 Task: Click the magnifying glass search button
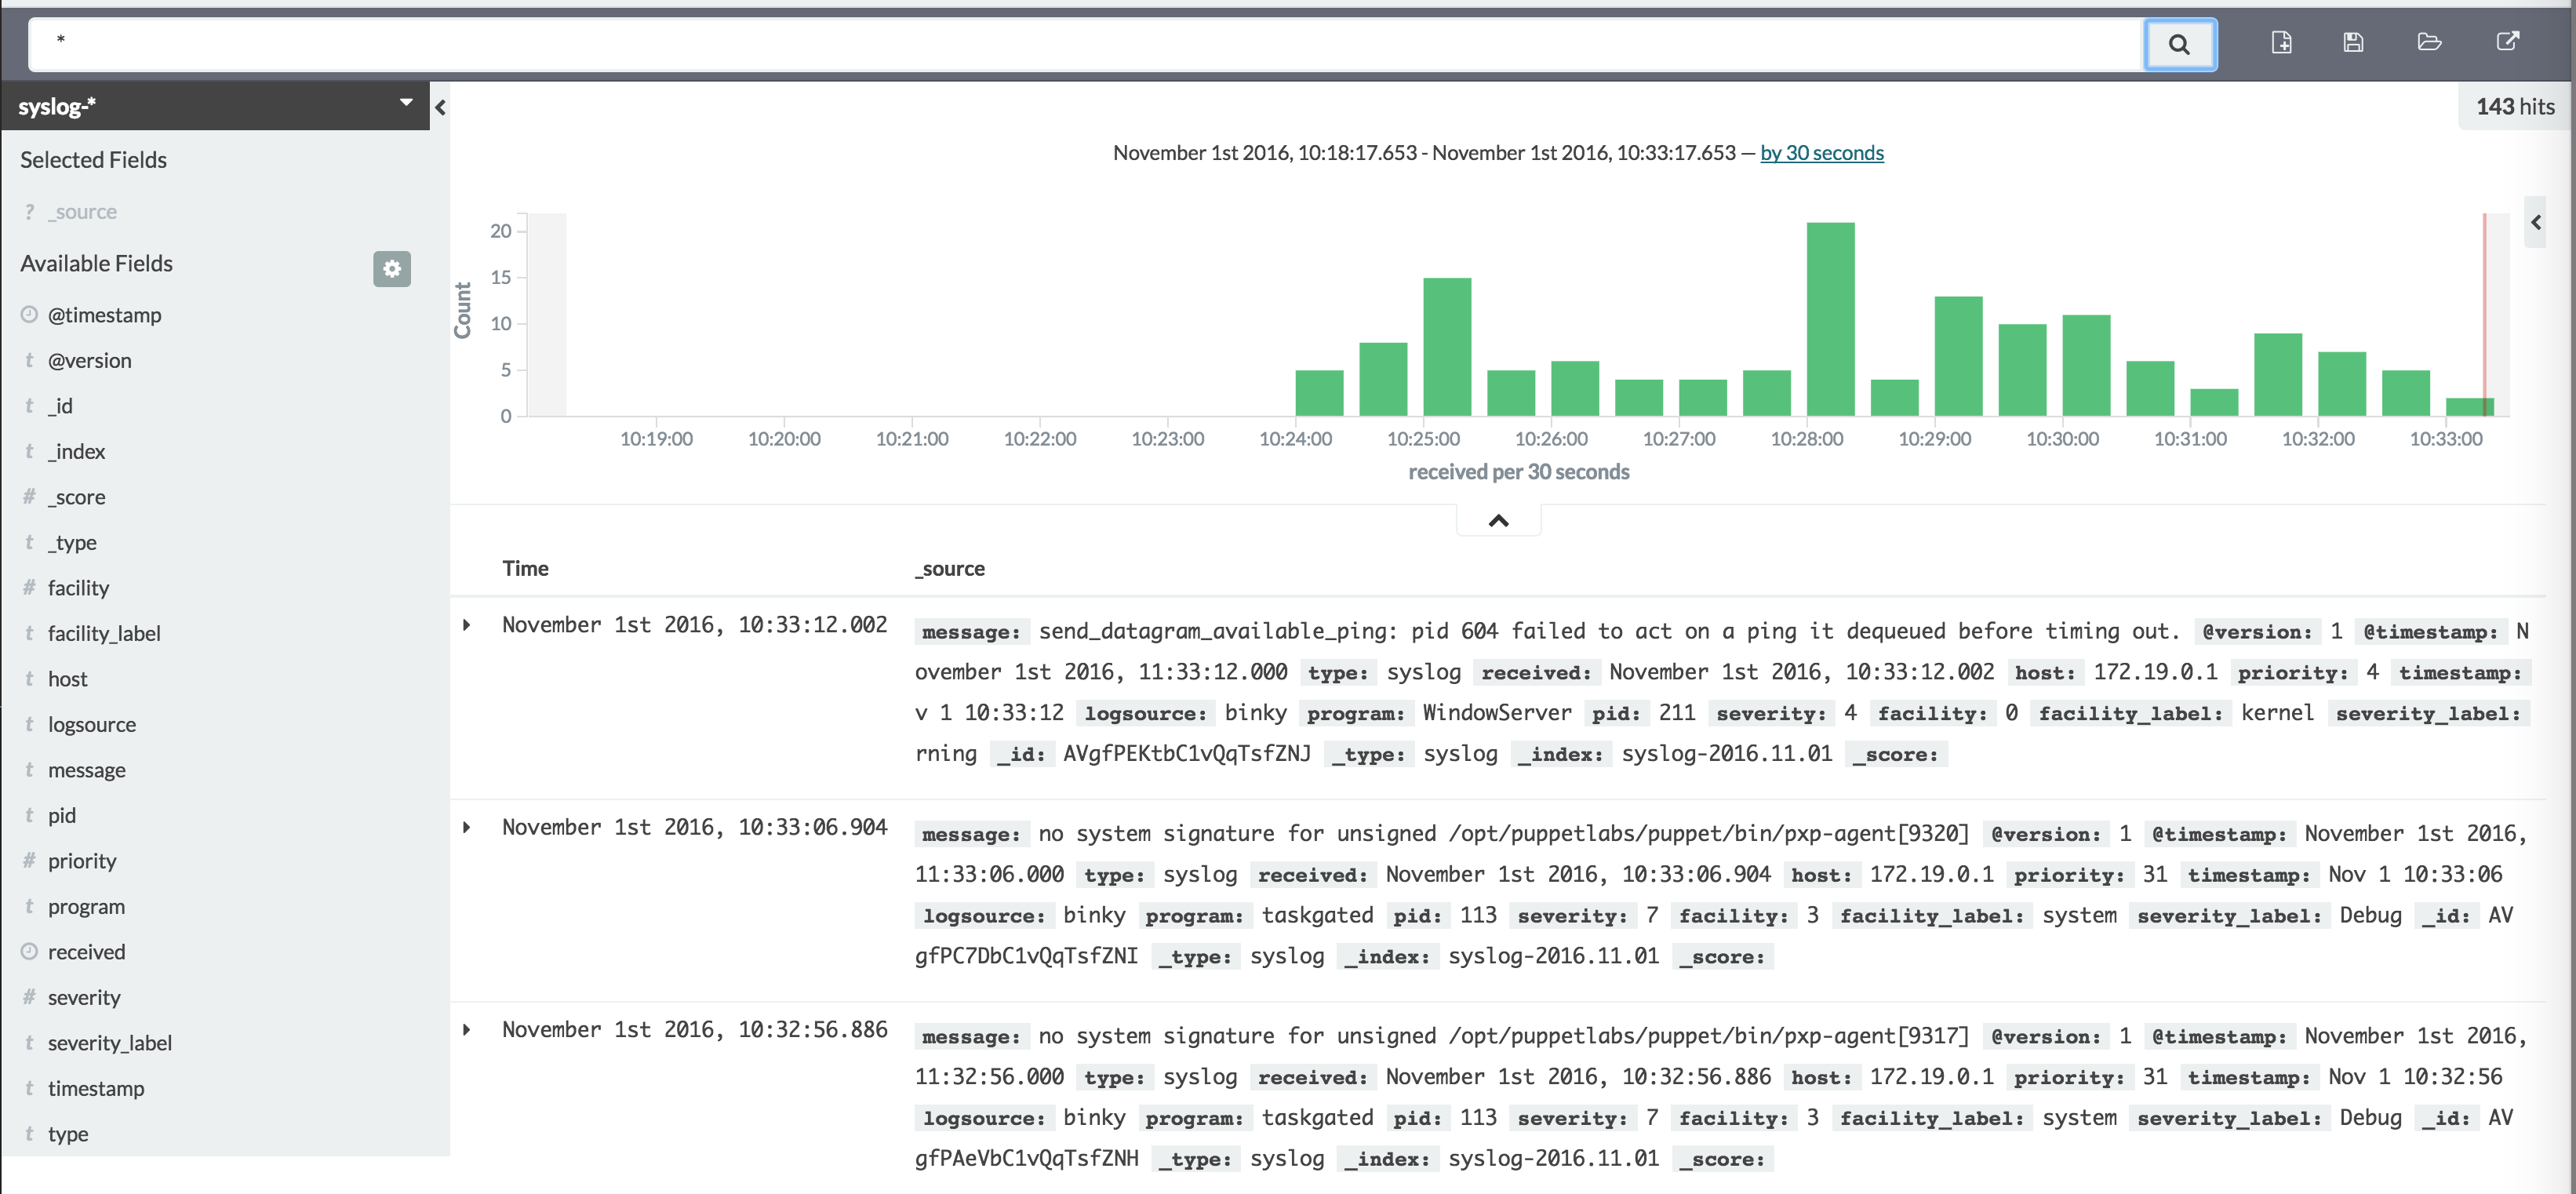(x=2179, y=44)
